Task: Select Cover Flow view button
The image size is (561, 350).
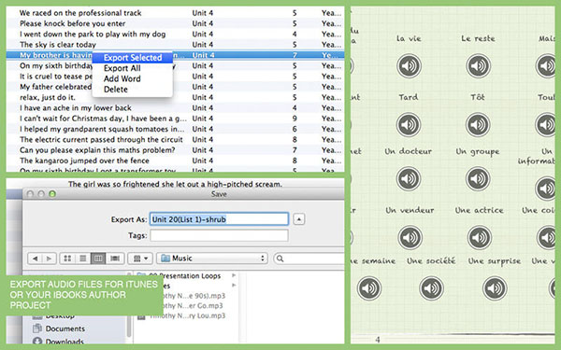Action: pos(115,259)
